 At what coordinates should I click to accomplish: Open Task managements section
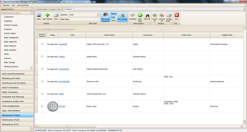(17, 106)
